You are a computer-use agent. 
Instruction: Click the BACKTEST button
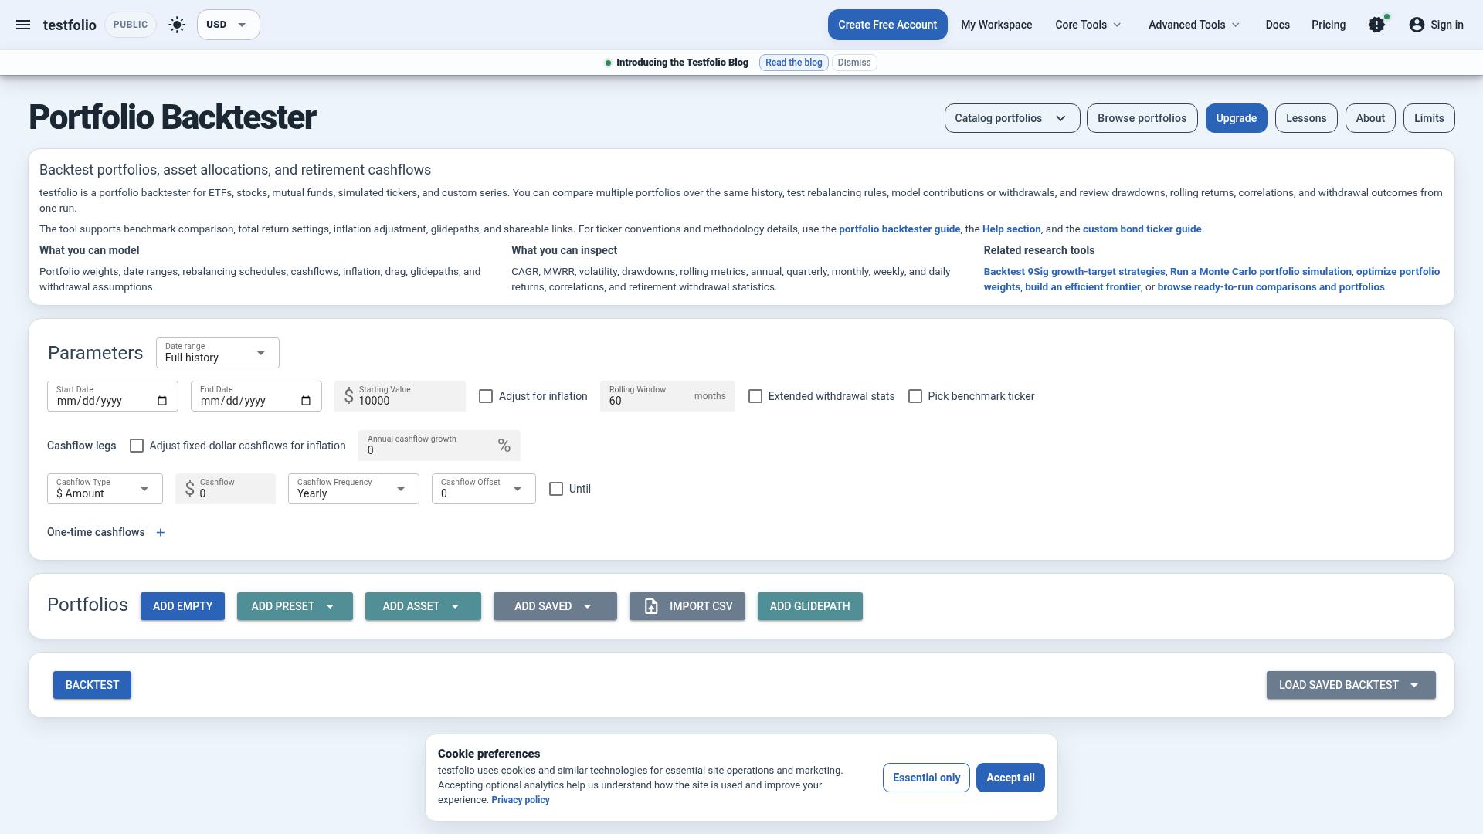(92, 685)
